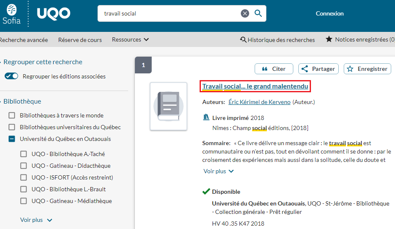Click Nîmes : Champ social éditions text
This screenshot has height=229, width=395.
click(x=260, y=128)
